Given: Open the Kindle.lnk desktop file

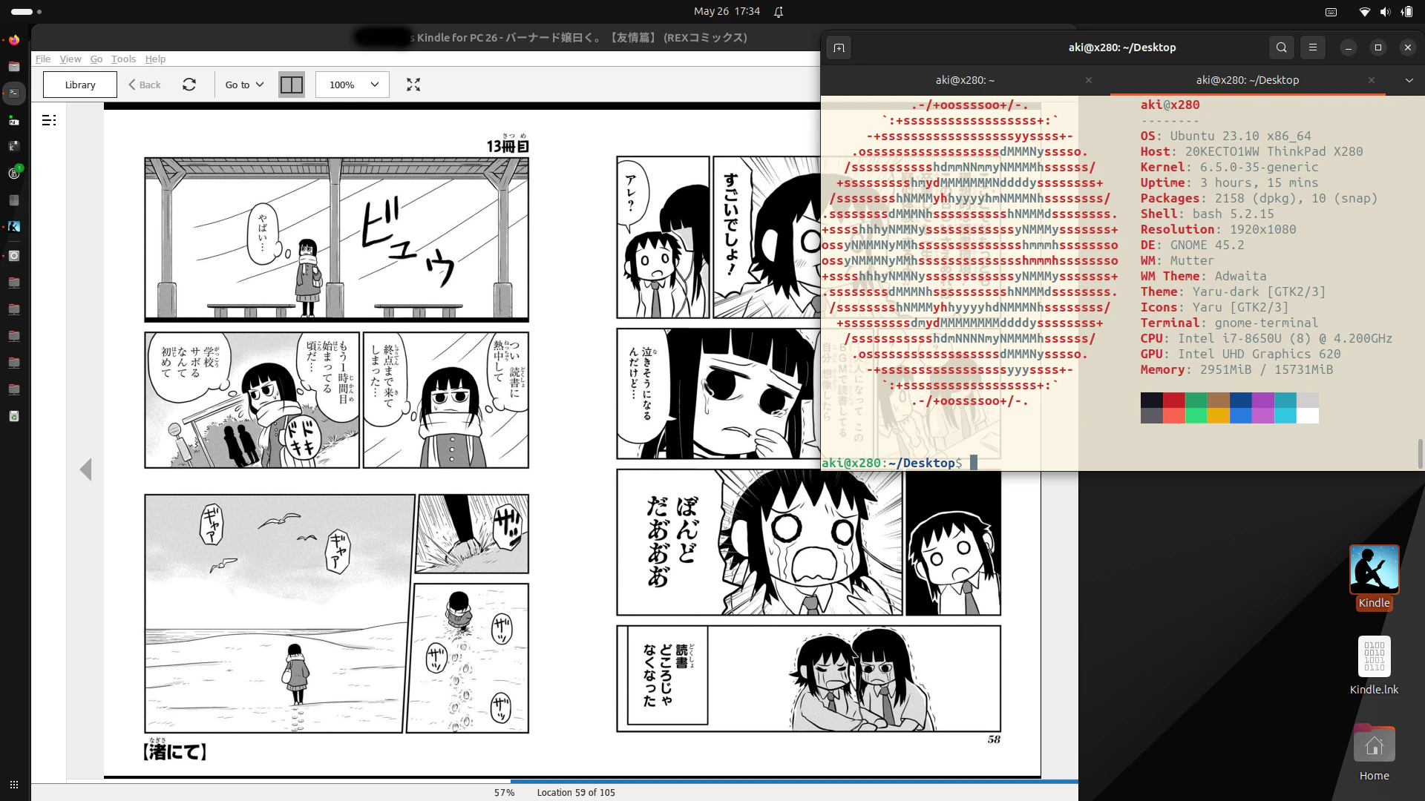Looking at the screenshot, I should (x=1374, y=665).
